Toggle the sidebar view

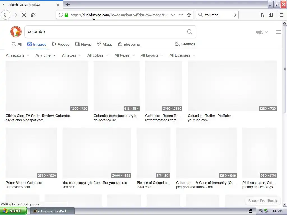tap(271, 15)
